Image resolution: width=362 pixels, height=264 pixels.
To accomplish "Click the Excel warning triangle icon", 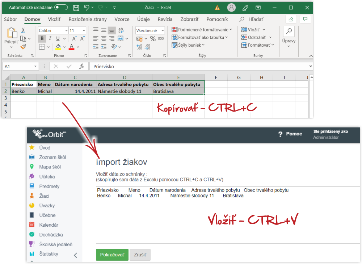I will point(217,8).
